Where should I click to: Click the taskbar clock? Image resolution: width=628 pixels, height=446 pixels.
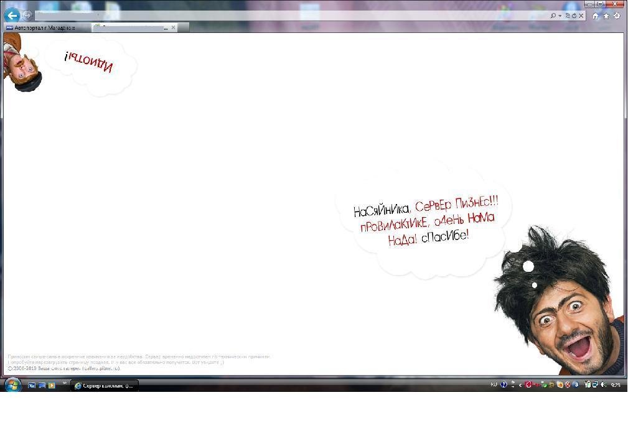click(x=616, y=385)
